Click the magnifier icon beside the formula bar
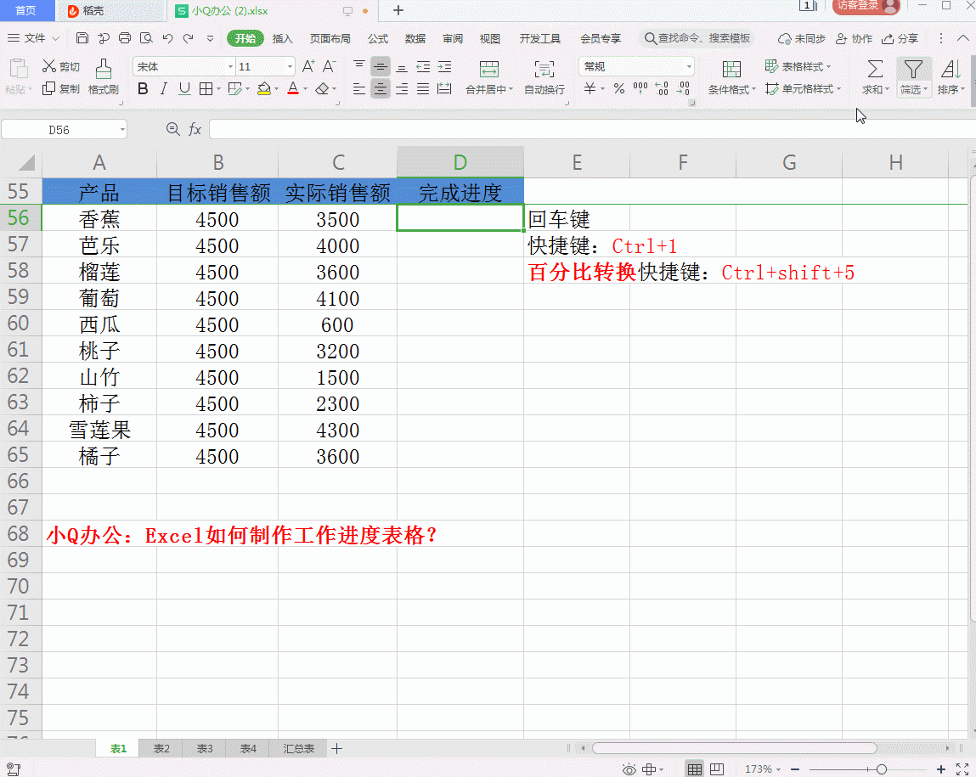Image resolution: width=976 pixels, height=777 pixels. click(x=173, y=129)
